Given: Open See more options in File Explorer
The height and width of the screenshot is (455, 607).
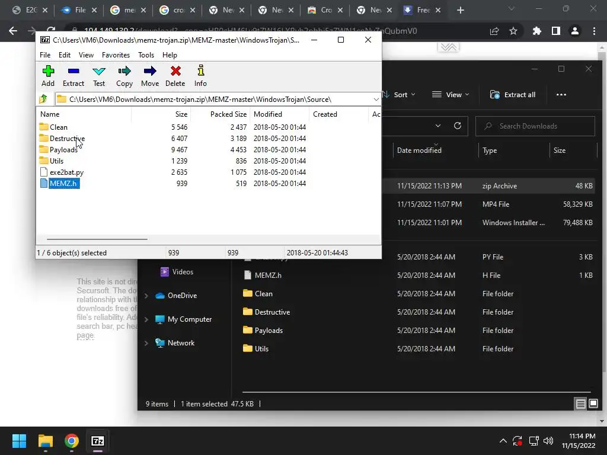Looking at the screenshot, I should coord(561,95).
